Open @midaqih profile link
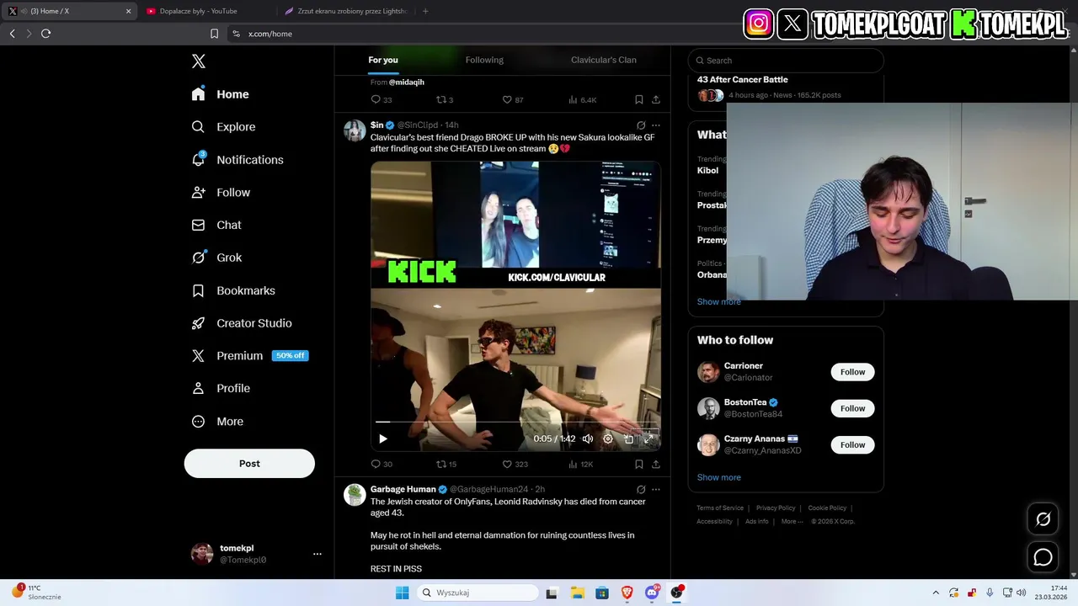Viewport: 1078px width, 606px height. [407, 82]
